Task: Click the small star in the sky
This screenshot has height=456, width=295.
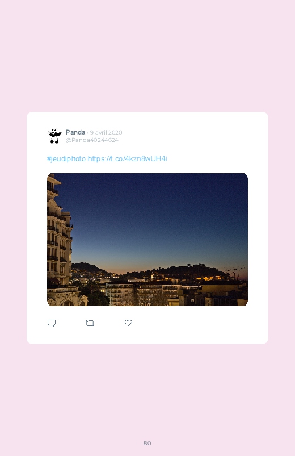Action: (x=188, y=214)
